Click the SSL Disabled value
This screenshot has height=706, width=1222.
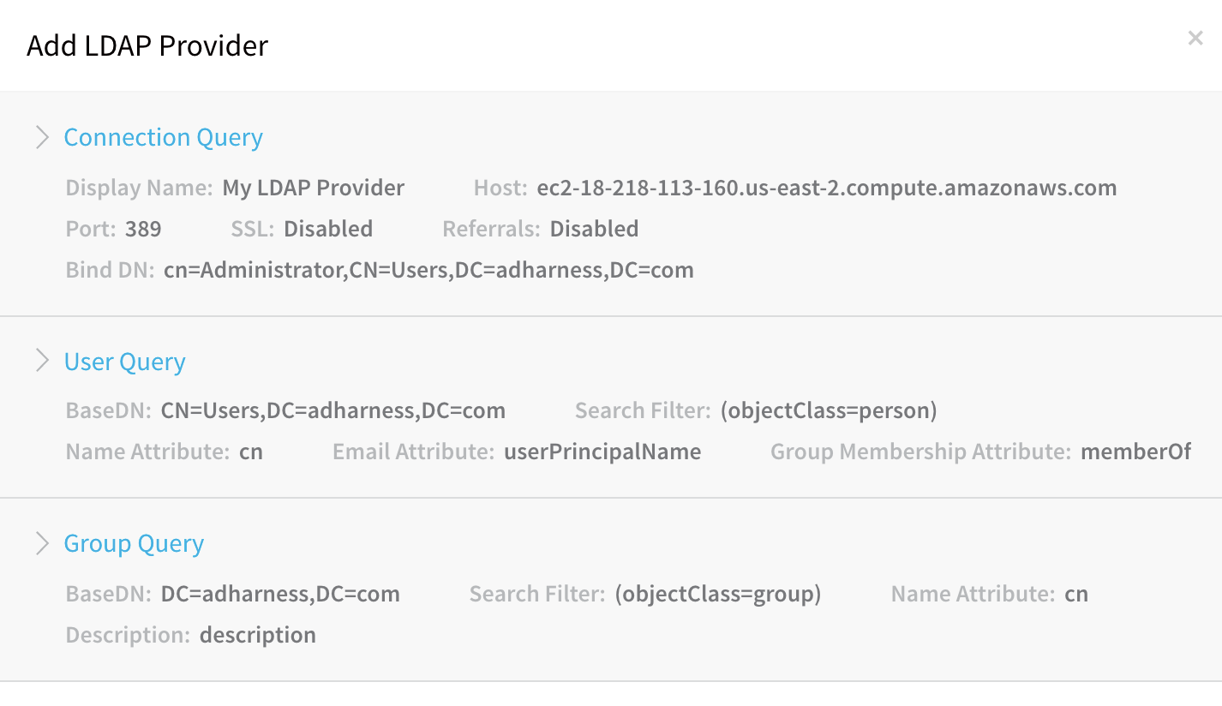pos(328,229)
